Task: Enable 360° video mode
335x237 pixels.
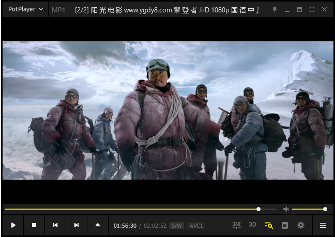Action: click(x=237, y=225)
